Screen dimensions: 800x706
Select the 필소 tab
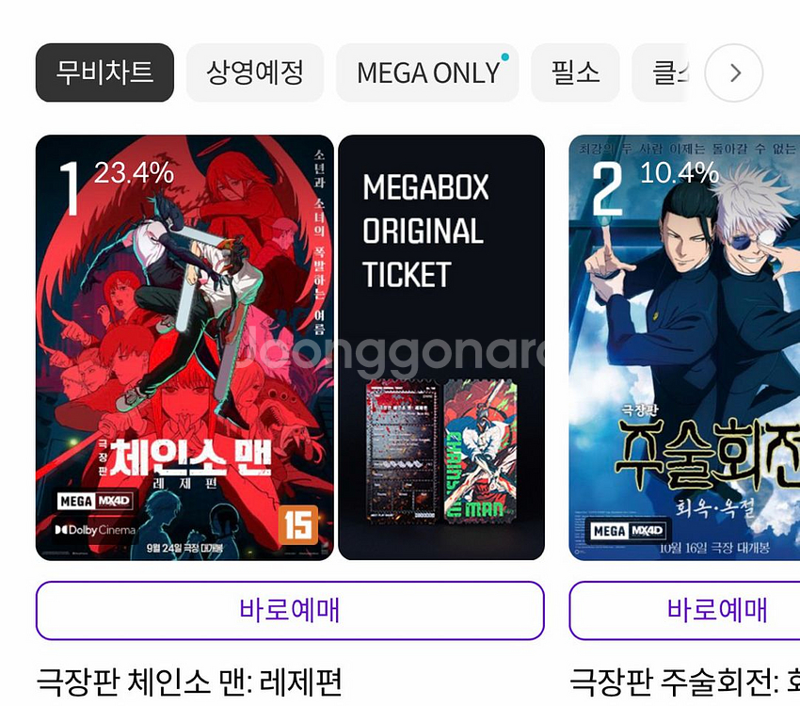[x=575, y=72]
